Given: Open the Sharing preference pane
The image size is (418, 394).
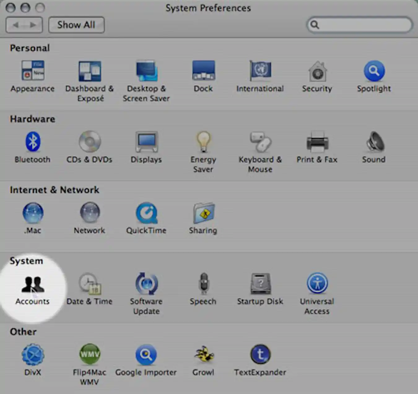Looking at the screenshot, I should pyautogui.click(x=203, y=214).
